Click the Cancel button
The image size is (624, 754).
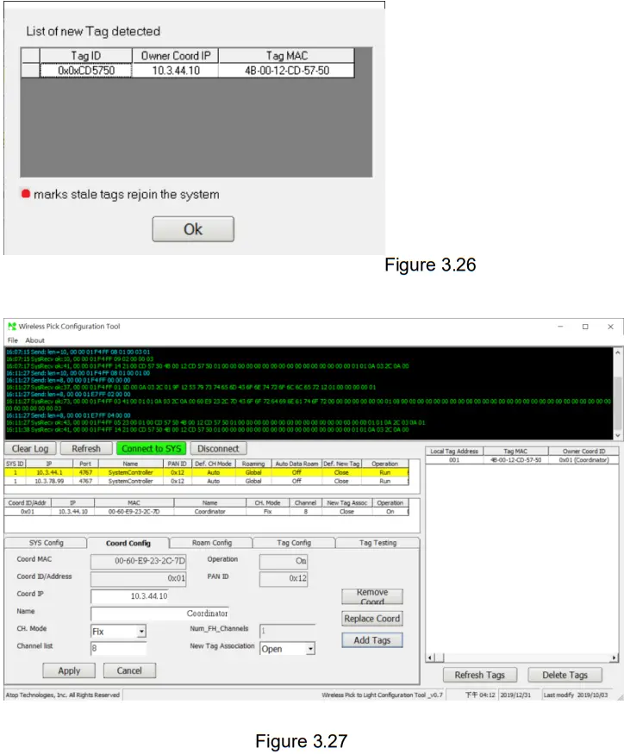pos(129,670)
